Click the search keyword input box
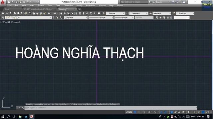 [x=134, y=2]
